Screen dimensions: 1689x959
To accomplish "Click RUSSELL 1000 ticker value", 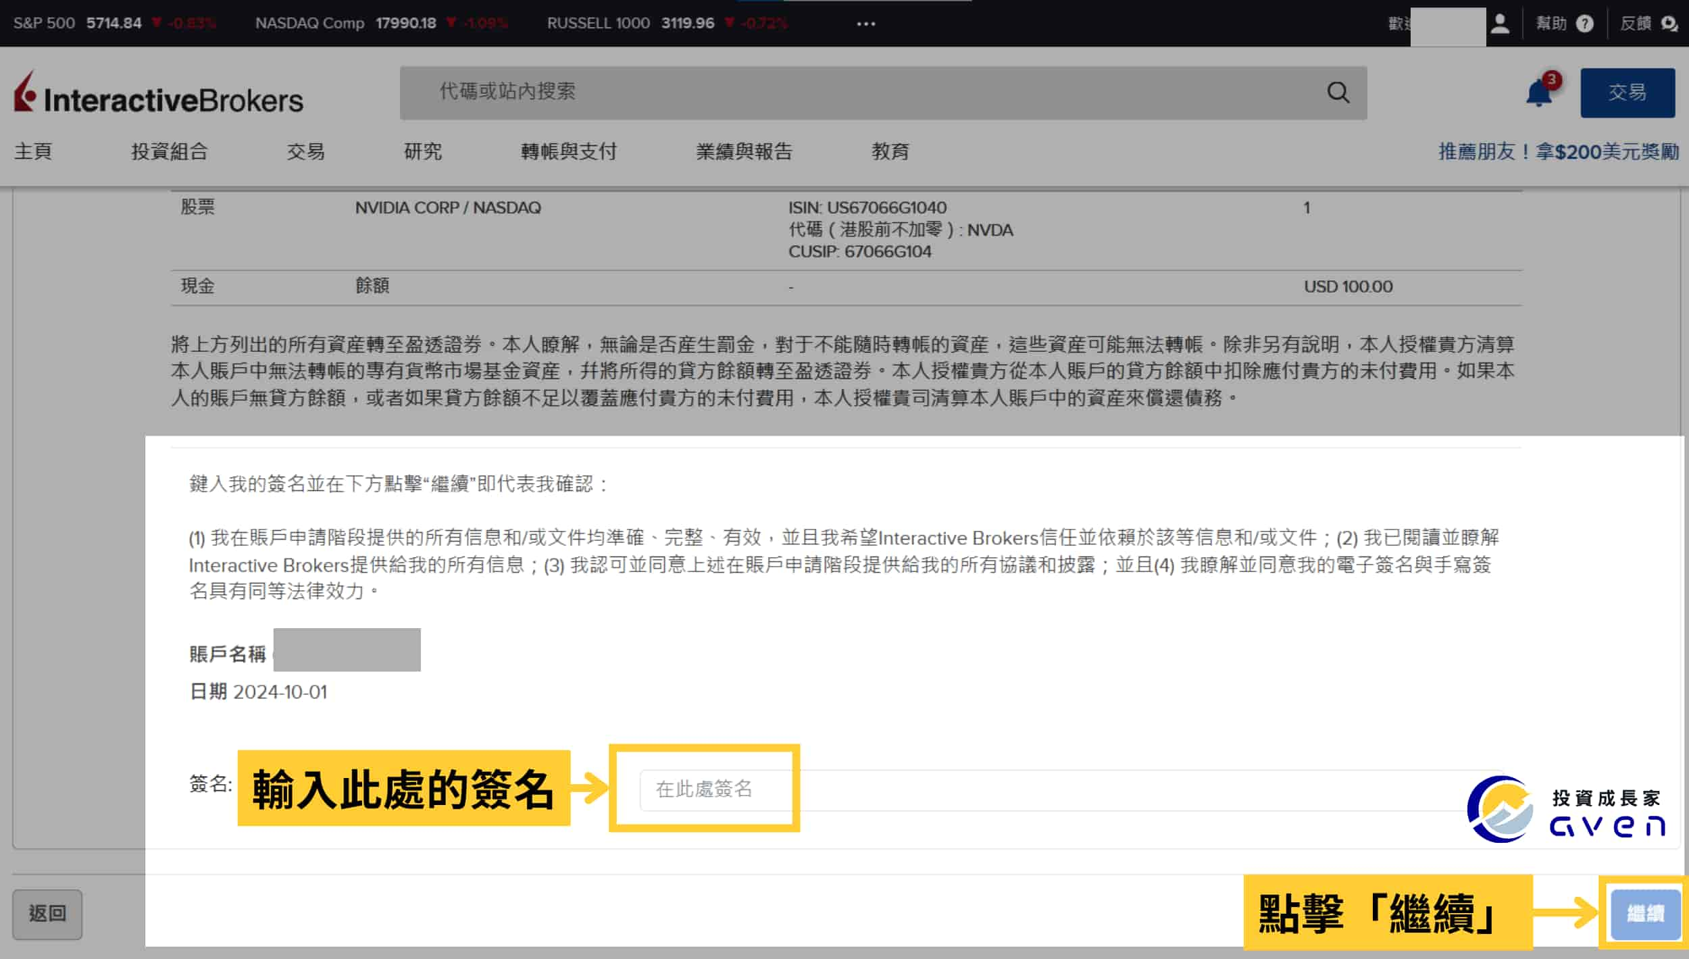I will pyautogui.click(x=687, y=23).
